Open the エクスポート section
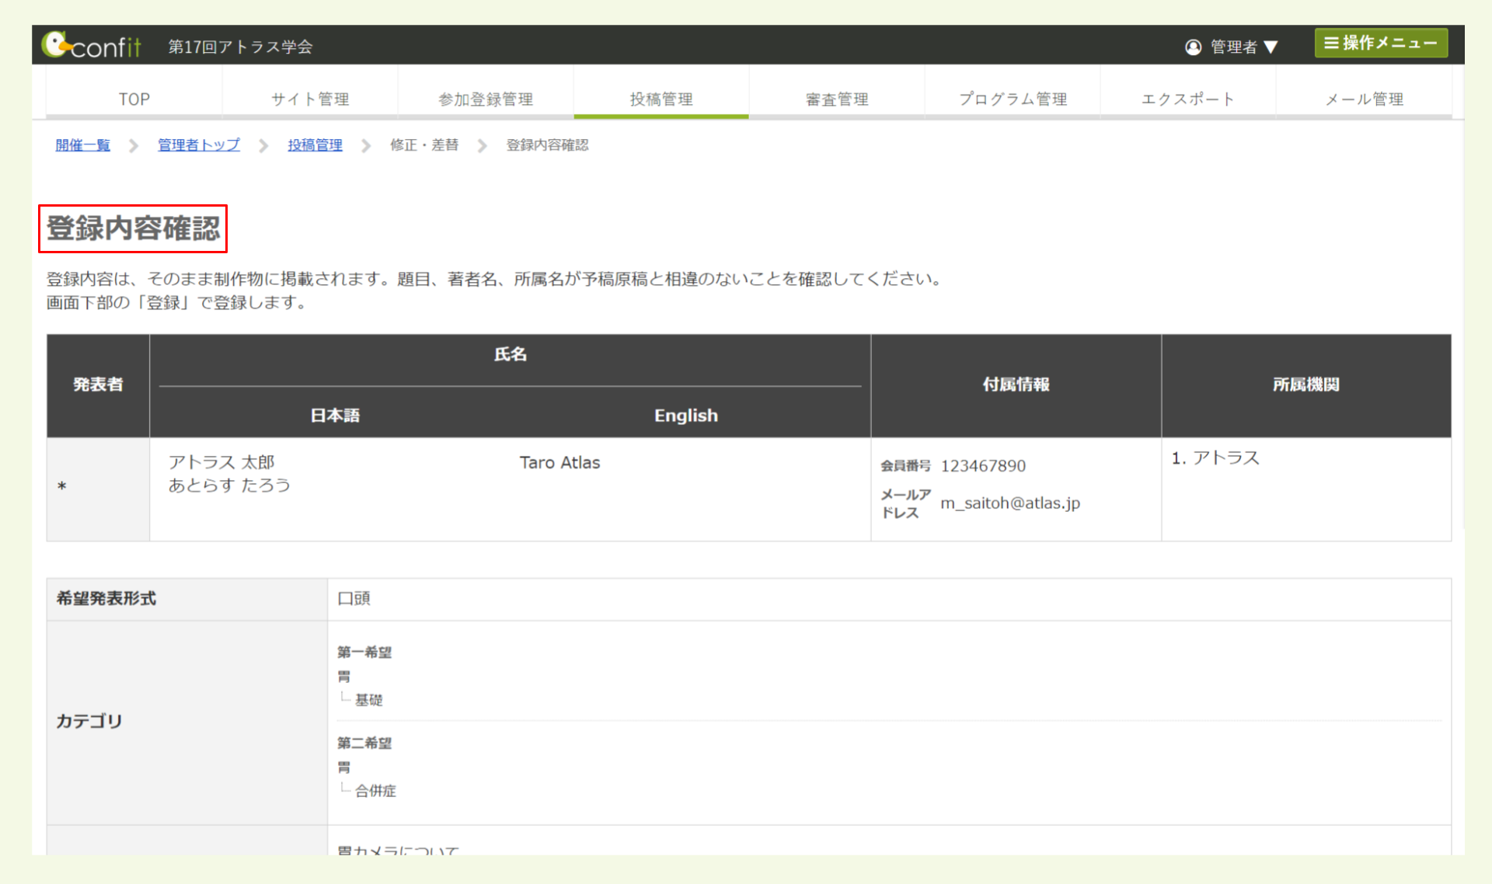 click(x=1188, y=99)
